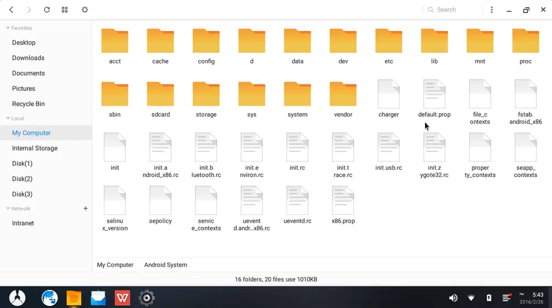Click Android System in the path bar
The width and height of the screenshot is (552, 308).
pyautogui.click(x=166, y=265)
